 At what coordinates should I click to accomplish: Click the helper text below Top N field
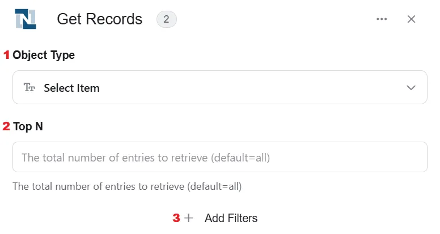coord(127,186)
